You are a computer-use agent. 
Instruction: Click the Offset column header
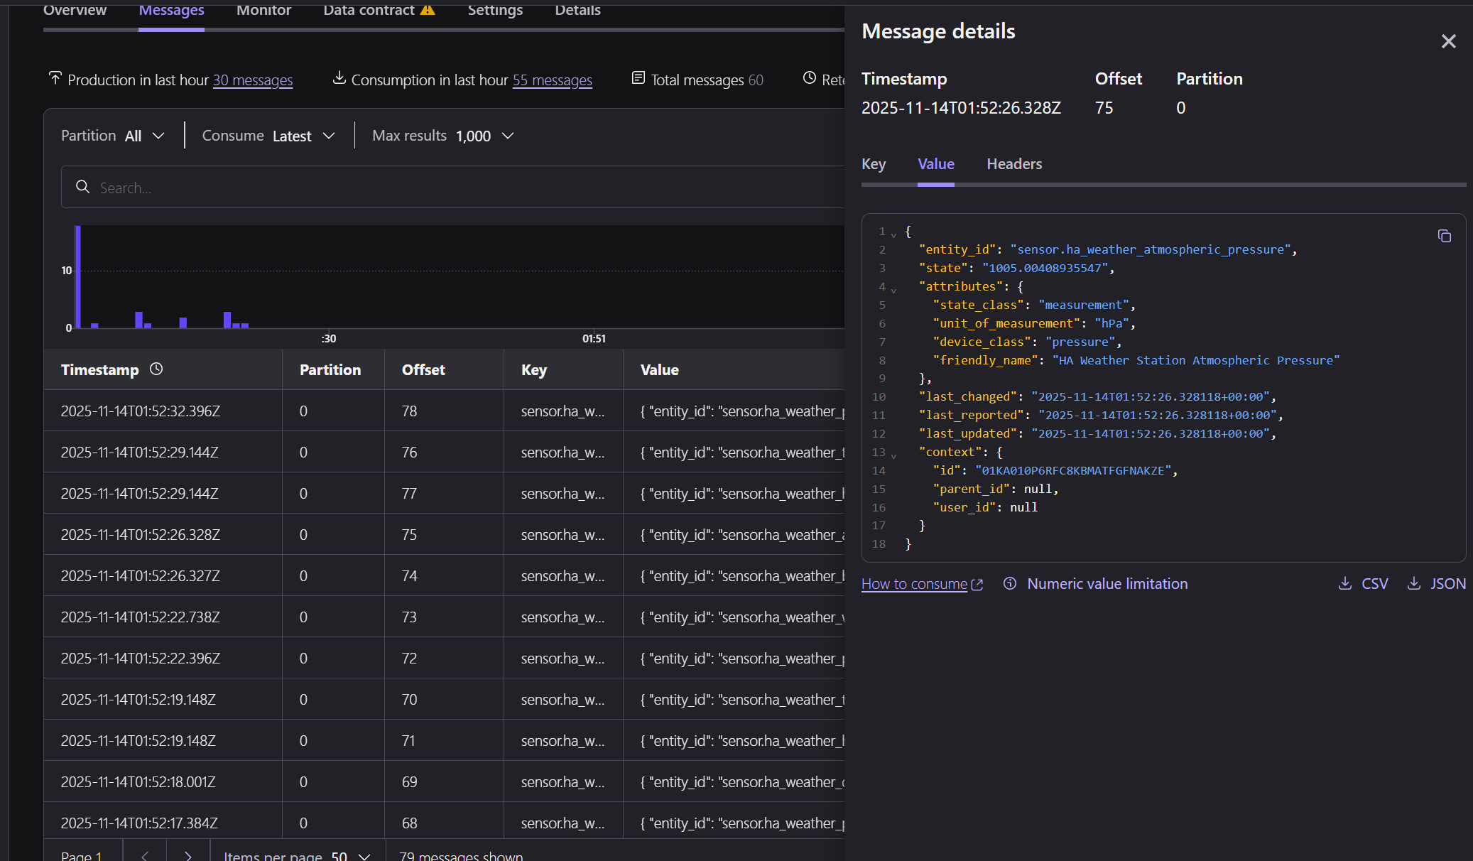[x=423, y=369]
